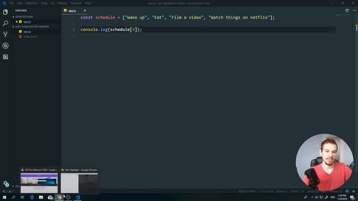358x201 pixels.
Task: Open the Go menu
Action: [53, 3]
